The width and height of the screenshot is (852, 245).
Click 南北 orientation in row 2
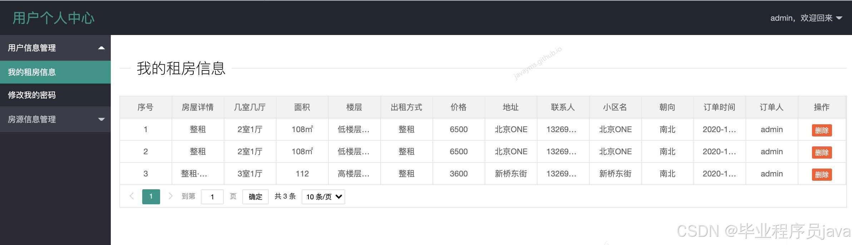pyautogui.click(x=667, y=151)
